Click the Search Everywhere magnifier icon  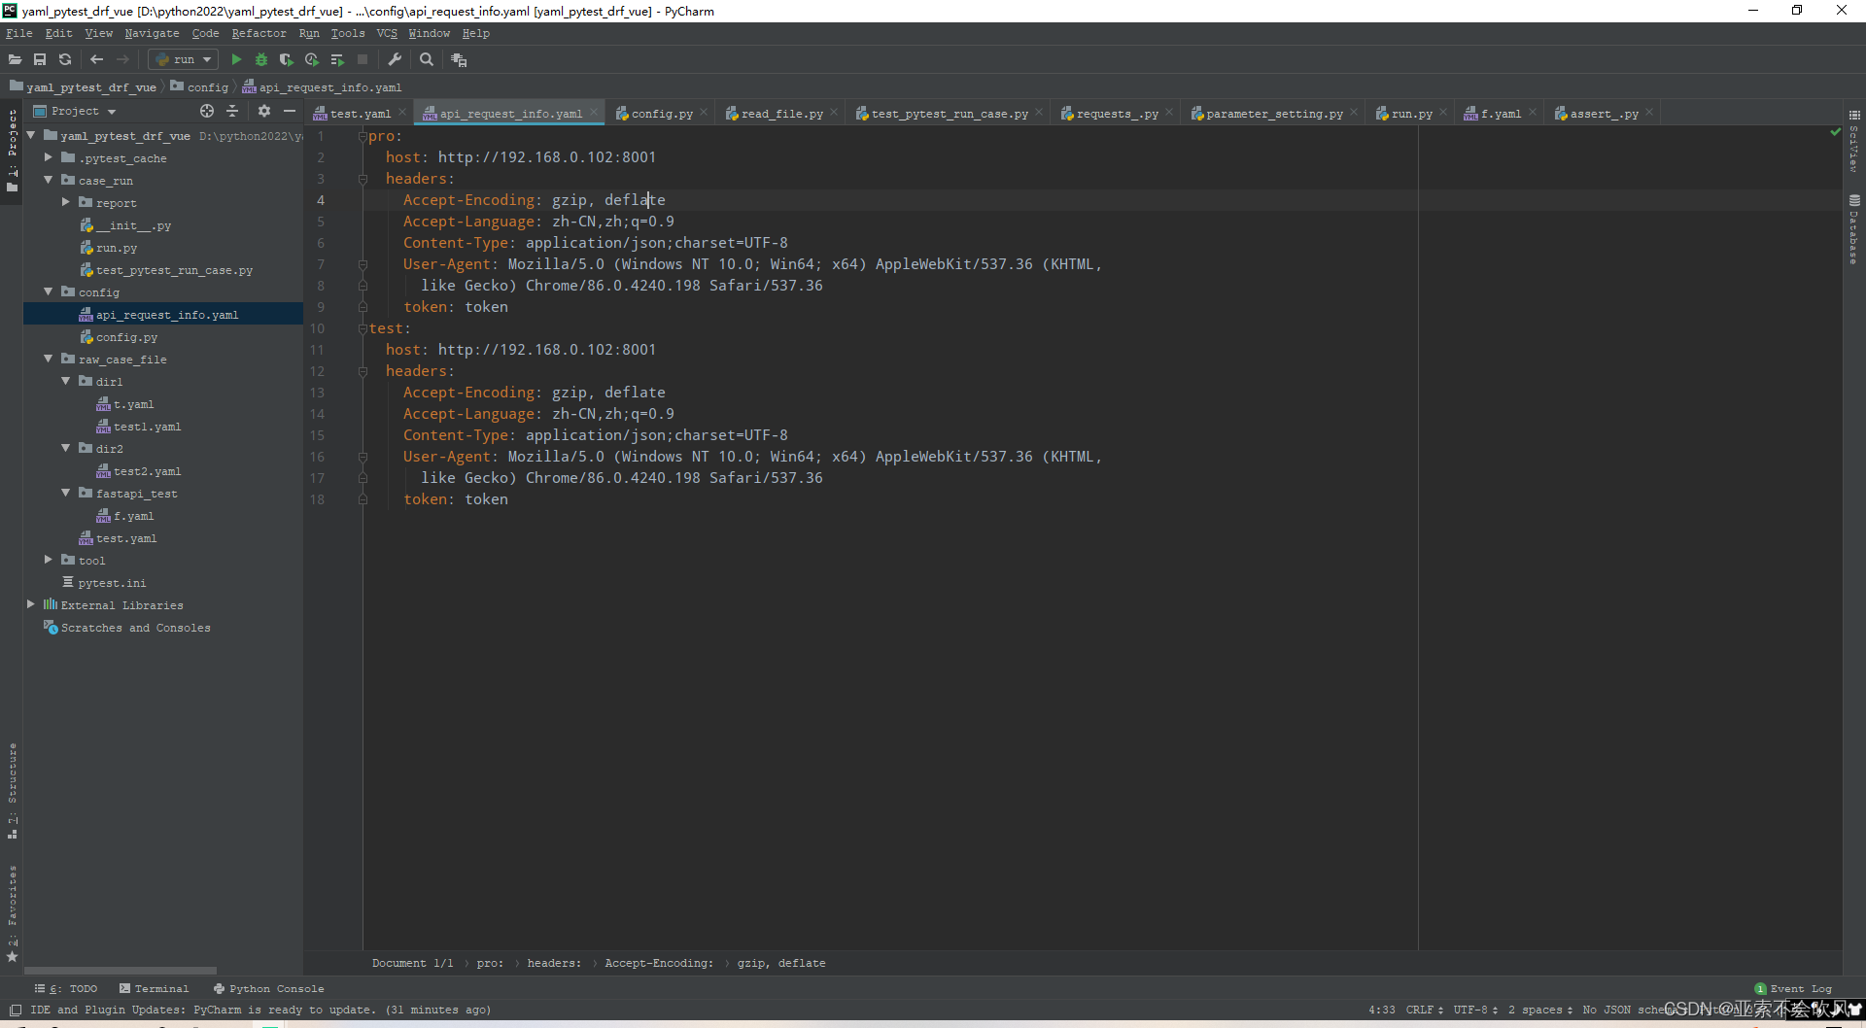426,59
